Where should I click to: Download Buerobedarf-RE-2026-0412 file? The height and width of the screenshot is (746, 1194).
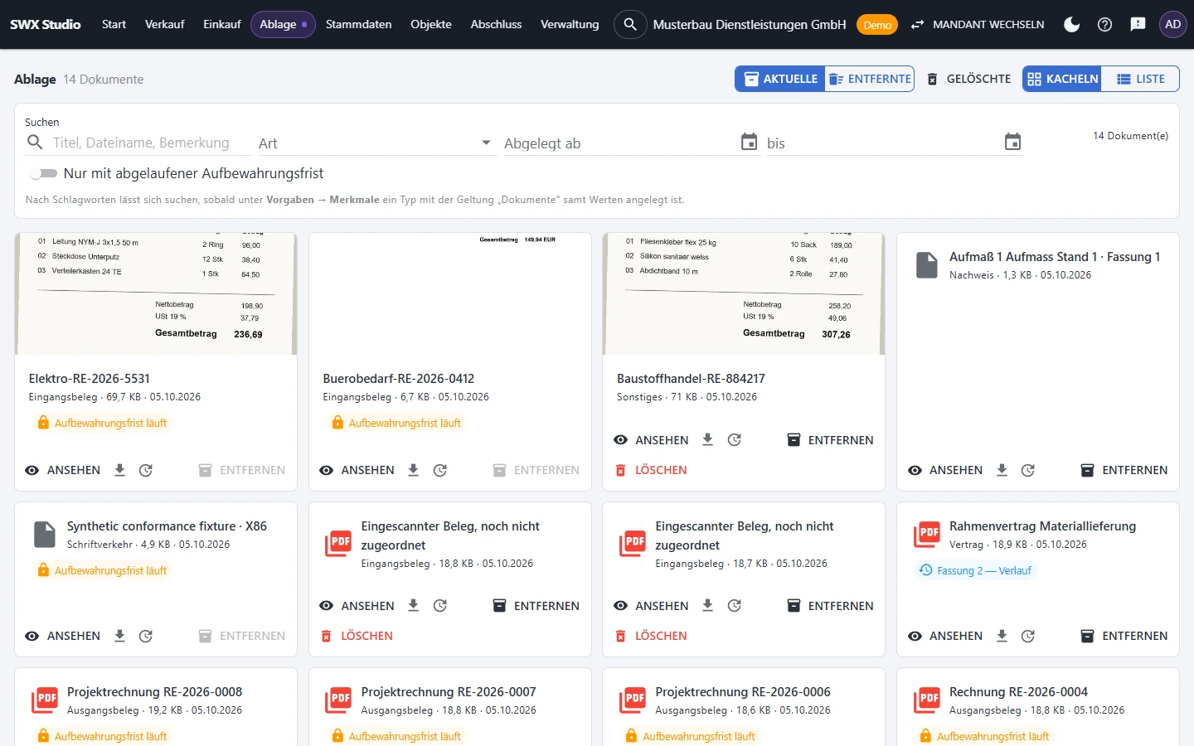[x=413, y=470]
